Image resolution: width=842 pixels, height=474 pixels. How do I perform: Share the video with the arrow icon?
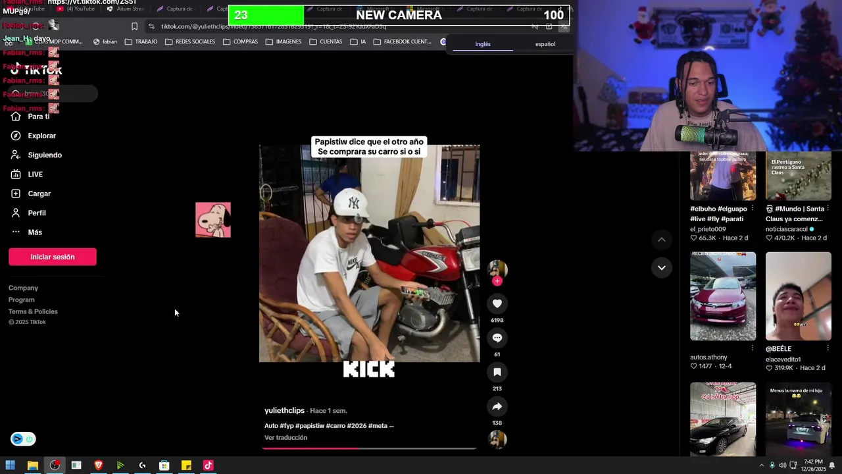497,406
